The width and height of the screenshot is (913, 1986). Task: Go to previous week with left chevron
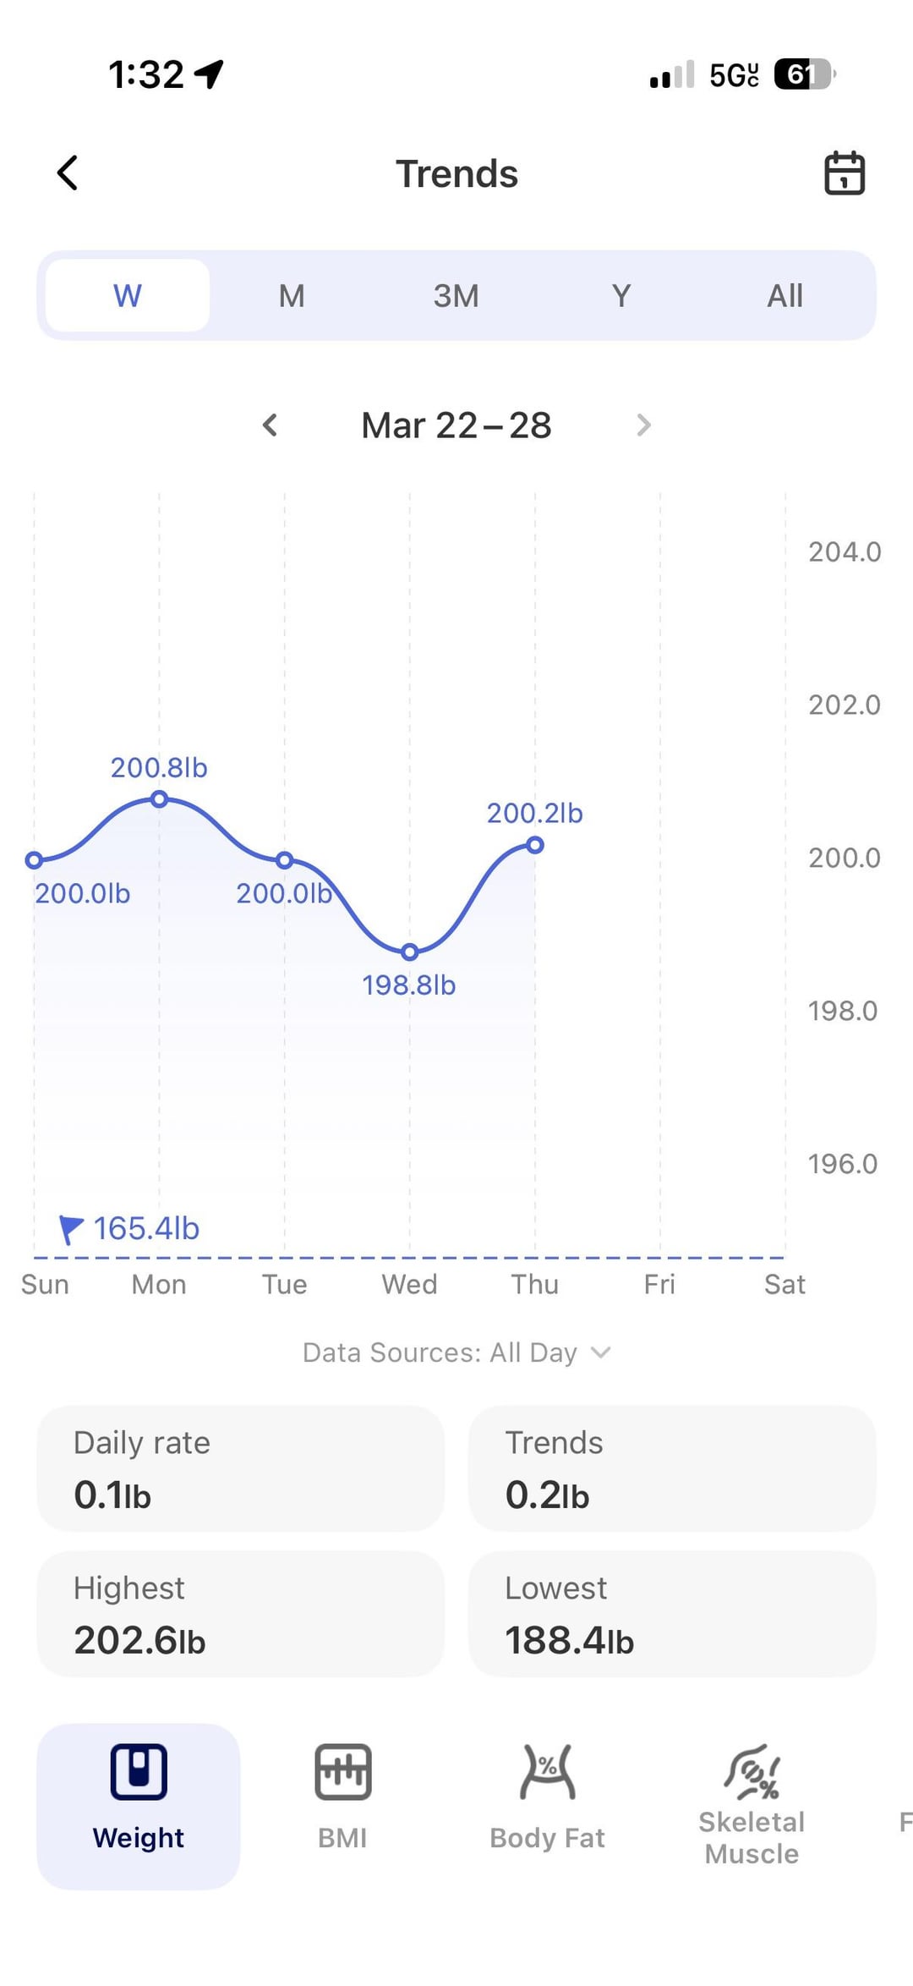[x=270, y=425]
